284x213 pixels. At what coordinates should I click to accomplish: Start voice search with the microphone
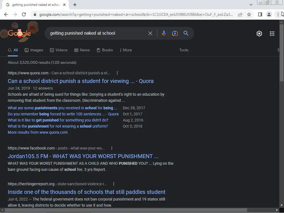[x=164, y=33]
